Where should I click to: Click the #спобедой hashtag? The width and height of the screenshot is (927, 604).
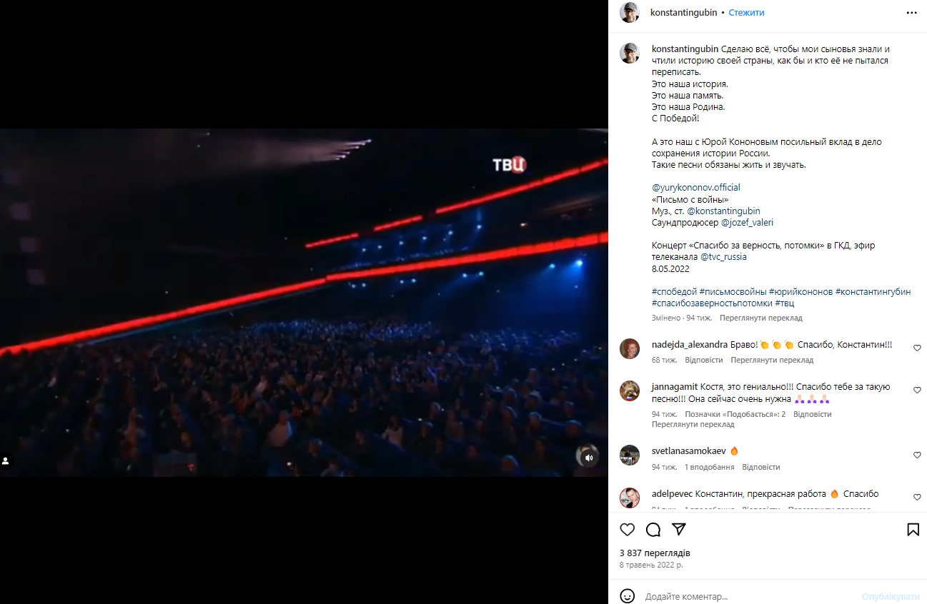click(674, 292)
